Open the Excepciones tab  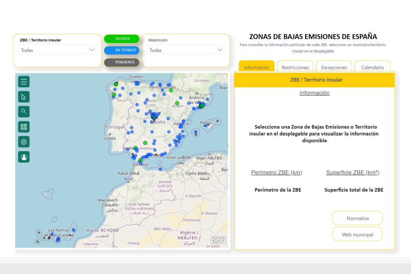334,67
